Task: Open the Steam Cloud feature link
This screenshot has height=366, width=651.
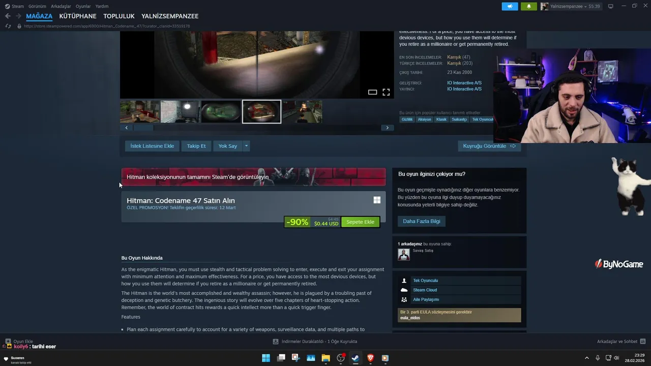Action: (425, 290)
